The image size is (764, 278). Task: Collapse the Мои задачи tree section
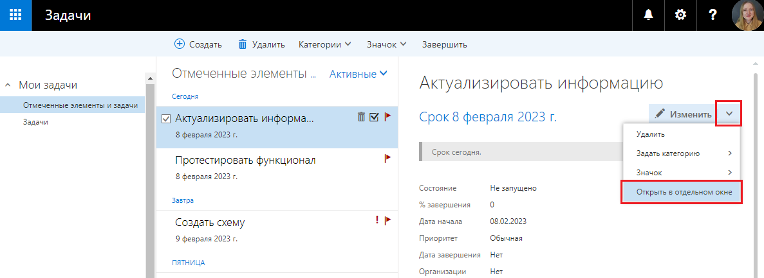(8, 85)
